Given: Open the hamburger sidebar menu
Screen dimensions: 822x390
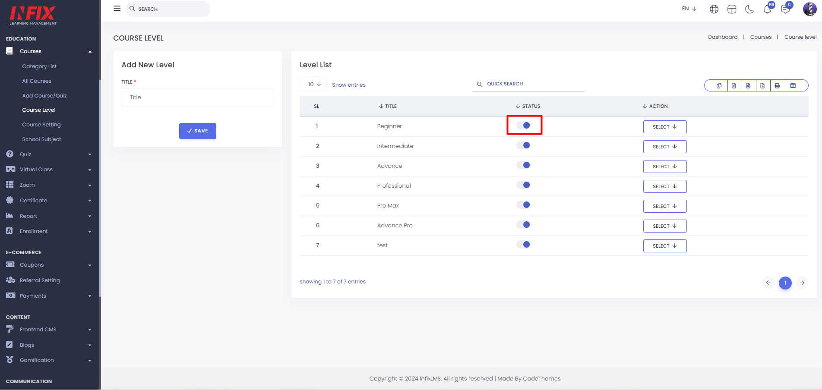Looking at the screenshot, I should 117,8.
